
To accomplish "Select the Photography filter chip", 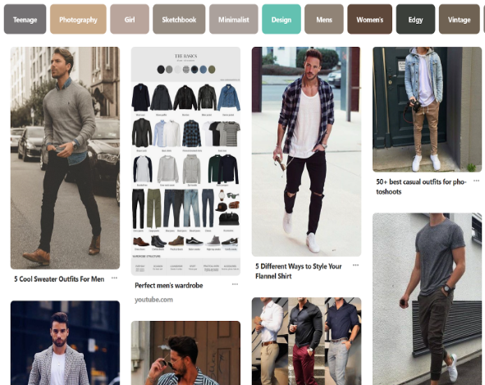I will coord(78,19).
